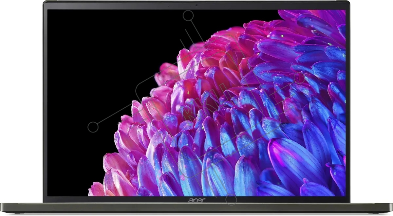Click the Acer logo on the bottom bezel
The width and height of the screenshot is (393, 216).
coord(196,200)
